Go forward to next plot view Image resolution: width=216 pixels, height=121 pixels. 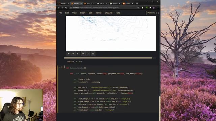(x=78, y=54)
